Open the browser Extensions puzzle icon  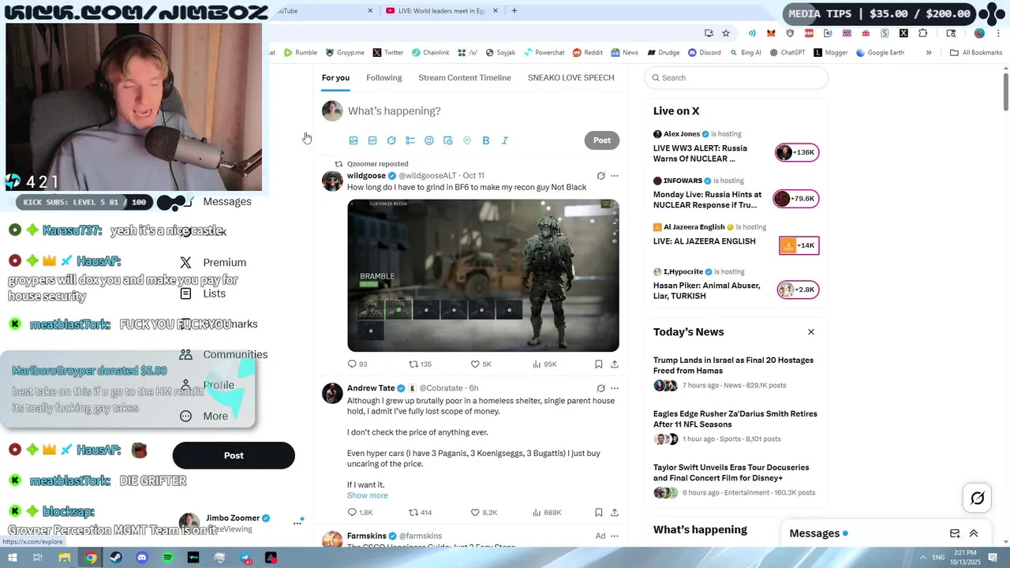click(922, 33)
